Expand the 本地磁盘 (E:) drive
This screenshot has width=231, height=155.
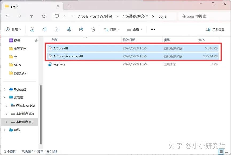[x=7, y=122]
